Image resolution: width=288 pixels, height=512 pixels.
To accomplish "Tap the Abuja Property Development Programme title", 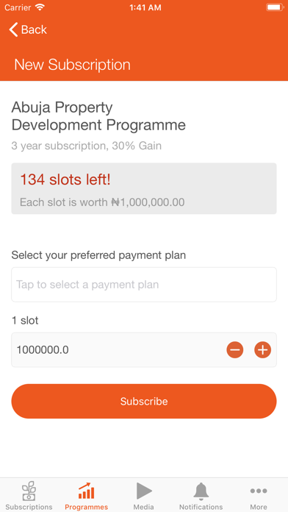I will pyautogui.click(x=98, y=116).
